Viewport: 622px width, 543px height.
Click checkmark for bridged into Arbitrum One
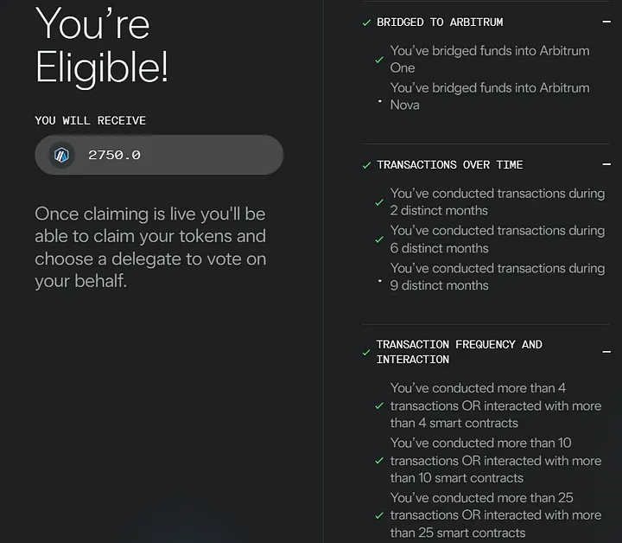[x=379, y=60]
